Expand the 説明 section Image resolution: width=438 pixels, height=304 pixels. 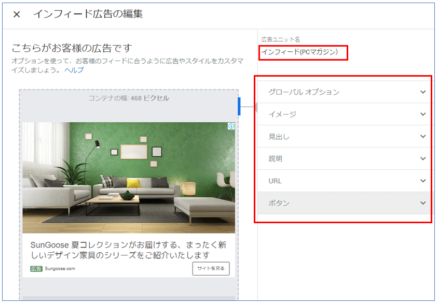pyautogui.click(x=344, y=158)
